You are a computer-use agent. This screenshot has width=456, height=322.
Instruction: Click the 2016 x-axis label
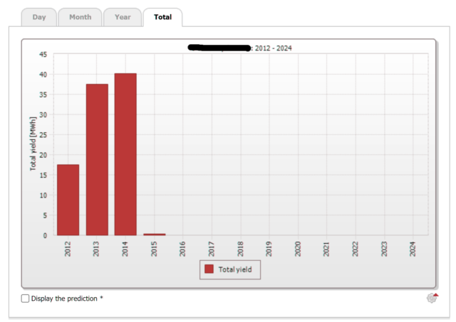tap(183, 248)
